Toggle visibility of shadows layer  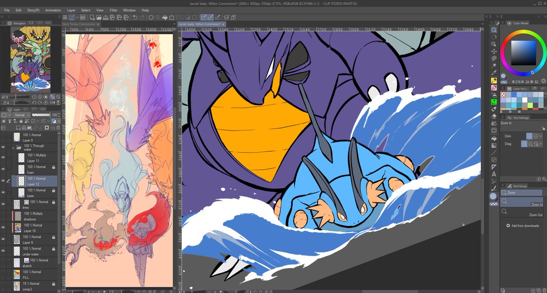tap(3, 216)
